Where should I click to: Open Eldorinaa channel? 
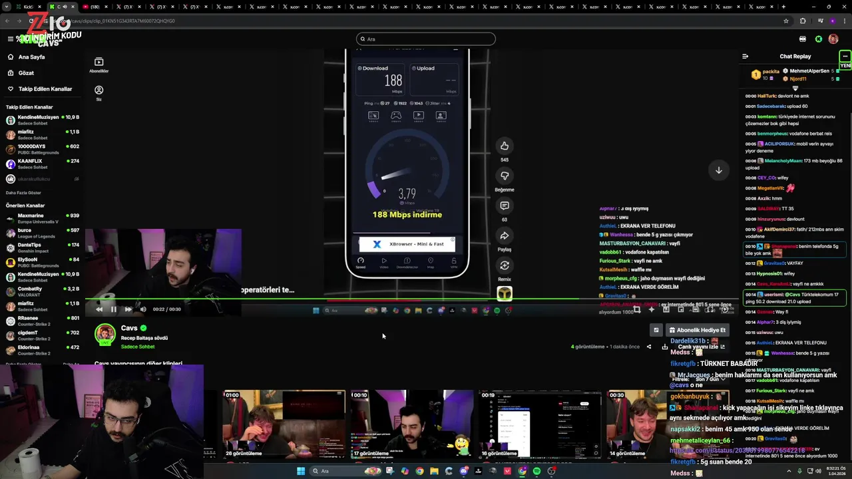coord(43,350)
